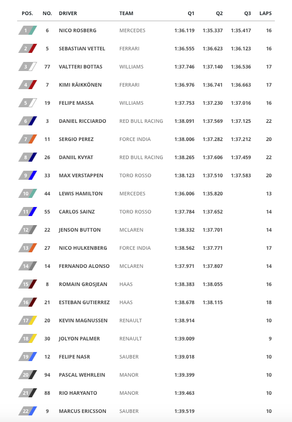The image size is (292, 422).
Task: Click the position 1 Mercedes badge icon
Action: 28,30
